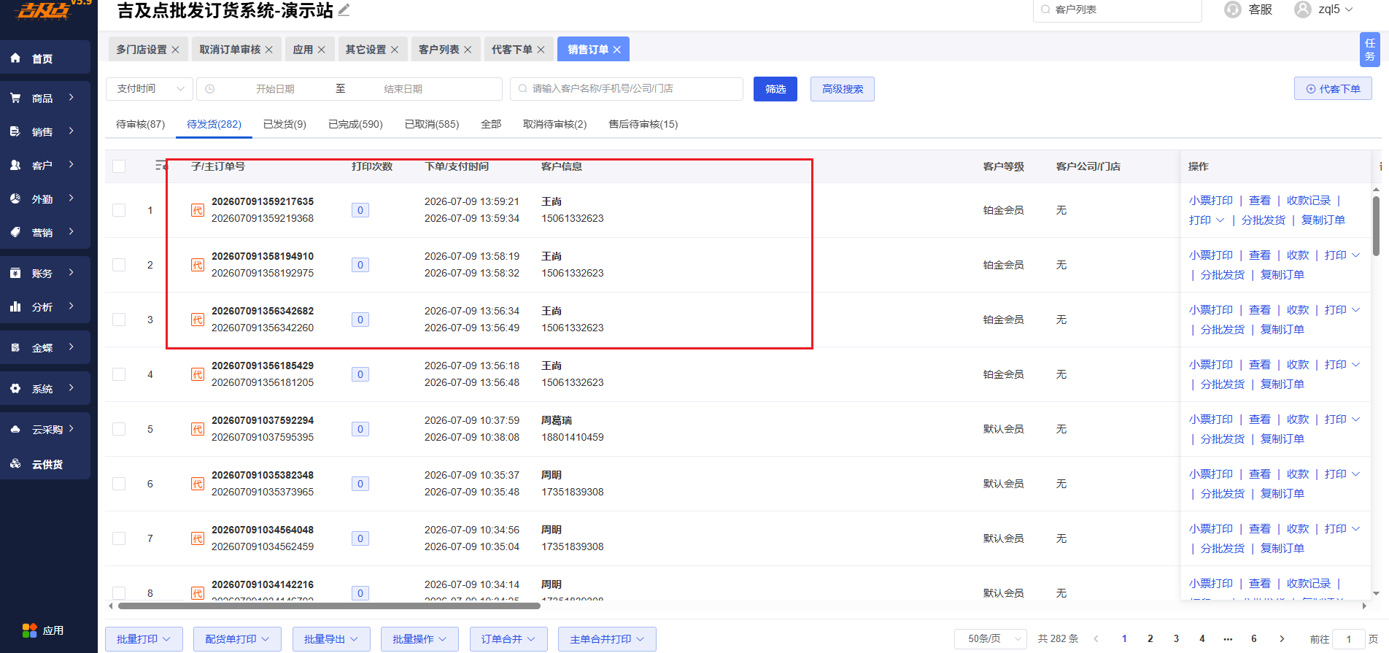Open the 批量导出 dropdown
The image size is (1389, 653).
point(331,639)
